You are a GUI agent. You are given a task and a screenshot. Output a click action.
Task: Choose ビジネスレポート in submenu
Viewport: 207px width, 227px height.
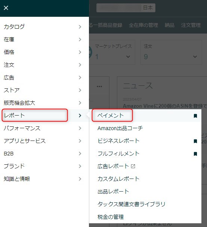[x=118, y=141]
